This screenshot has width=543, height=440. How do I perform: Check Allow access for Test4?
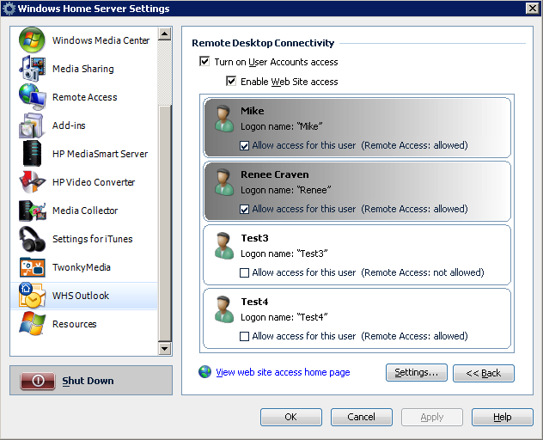pos(244,336)
